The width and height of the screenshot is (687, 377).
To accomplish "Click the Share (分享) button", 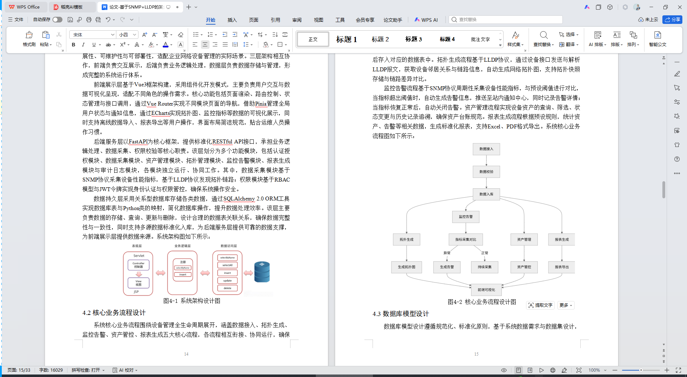I will (x=672, y=20).
